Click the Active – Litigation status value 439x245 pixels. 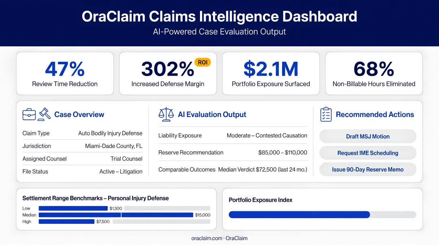click(121, 171)
